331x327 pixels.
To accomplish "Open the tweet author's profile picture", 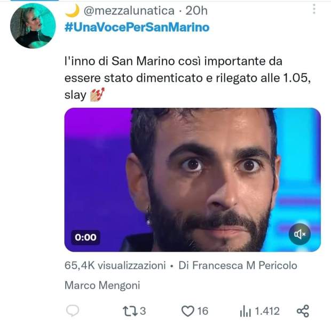I will click(33, 26).
